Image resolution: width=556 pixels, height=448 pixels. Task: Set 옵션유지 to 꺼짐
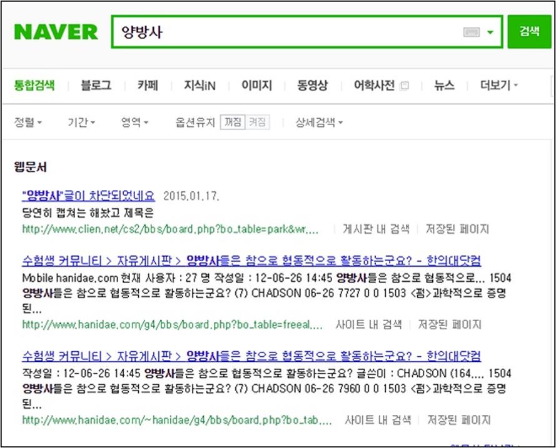click(x=233, y=122)
